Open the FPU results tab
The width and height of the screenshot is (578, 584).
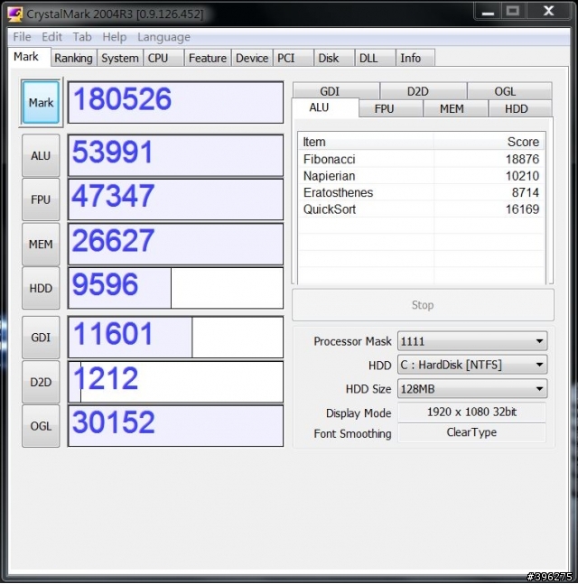tap(391, 108)
